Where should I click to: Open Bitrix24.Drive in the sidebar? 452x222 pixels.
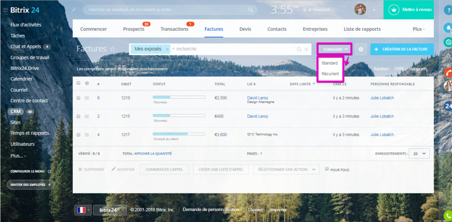(x=25, y=68)
